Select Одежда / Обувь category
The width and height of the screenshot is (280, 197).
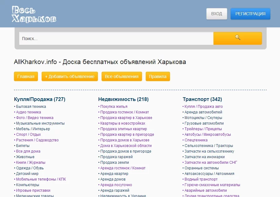pos(30,168)
